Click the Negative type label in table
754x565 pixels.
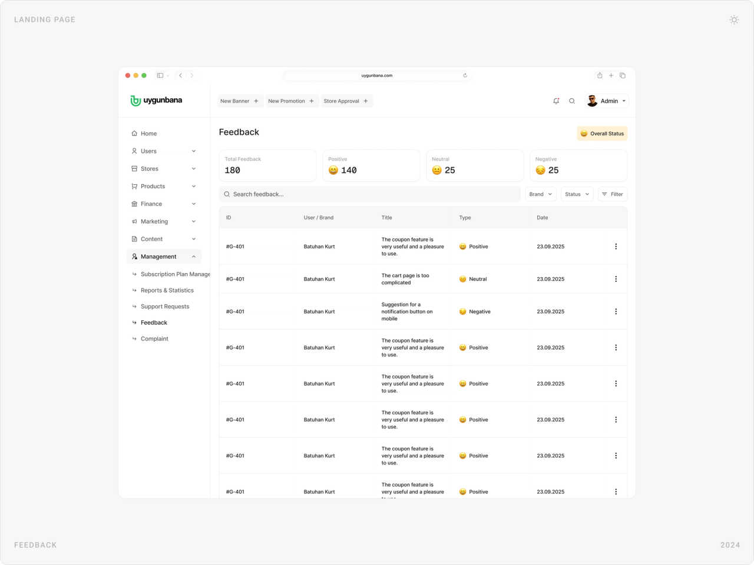click(x=480, y=312)
